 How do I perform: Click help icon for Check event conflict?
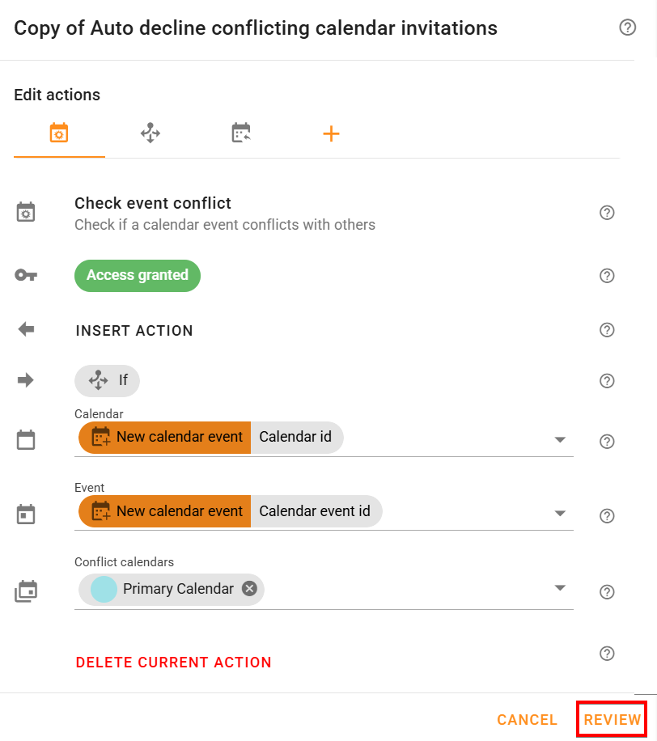(x=607, y=213)
